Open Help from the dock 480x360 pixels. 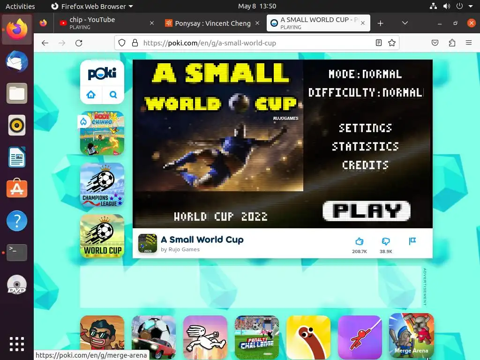click(x=17, y=221)
